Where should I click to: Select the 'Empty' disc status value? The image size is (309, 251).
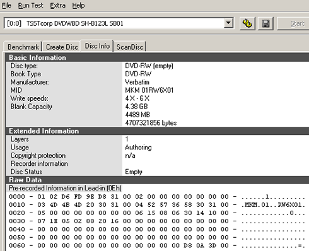(134, 172)
